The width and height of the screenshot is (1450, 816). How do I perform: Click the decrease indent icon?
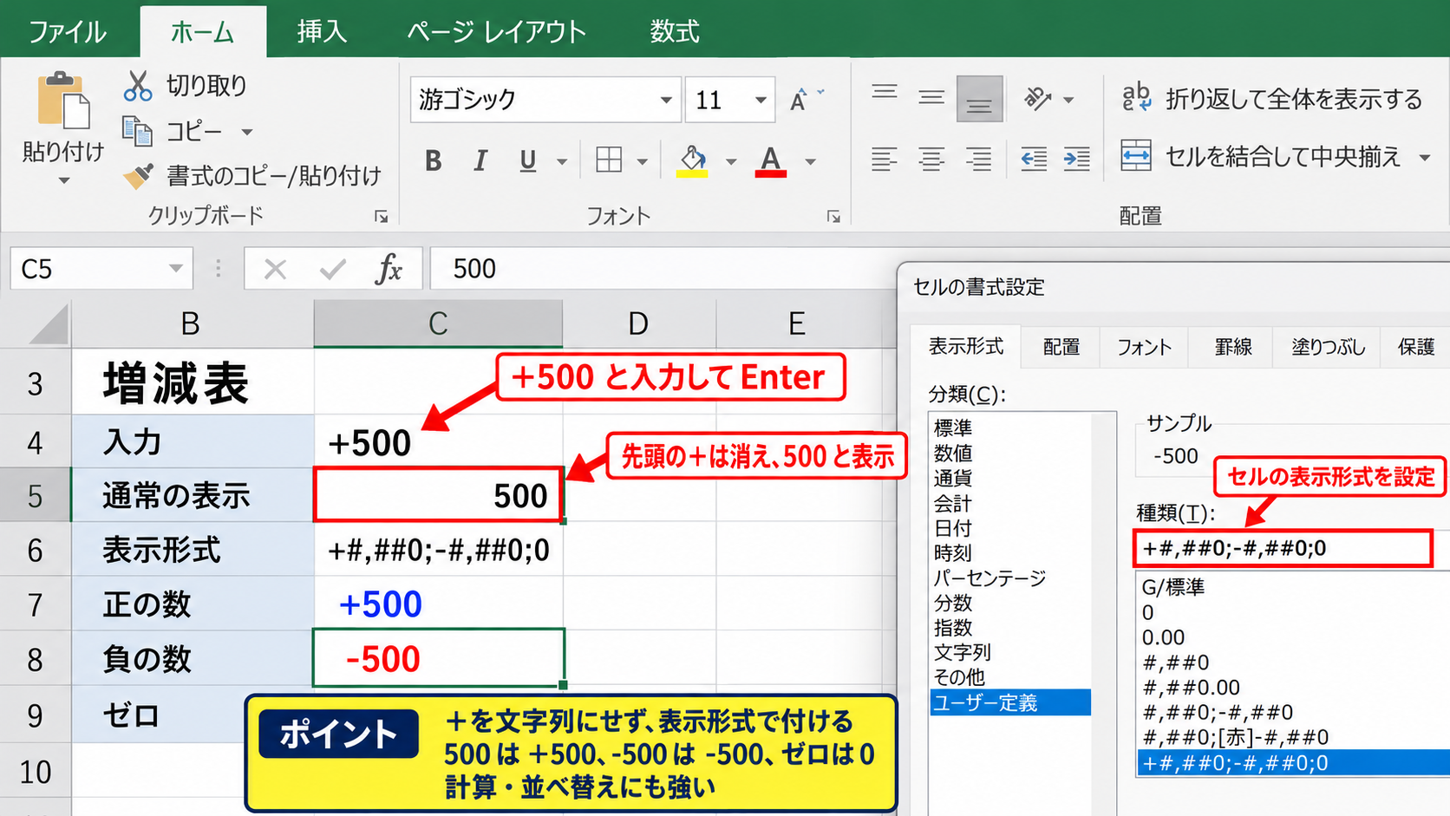click(x=1034, y=159)
